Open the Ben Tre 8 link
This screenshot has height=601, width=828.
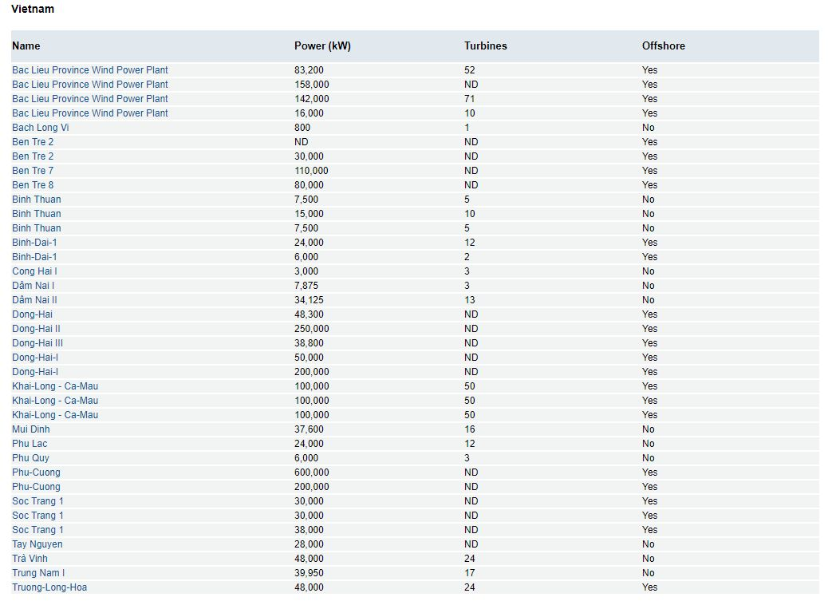click(x=33, y=184)
